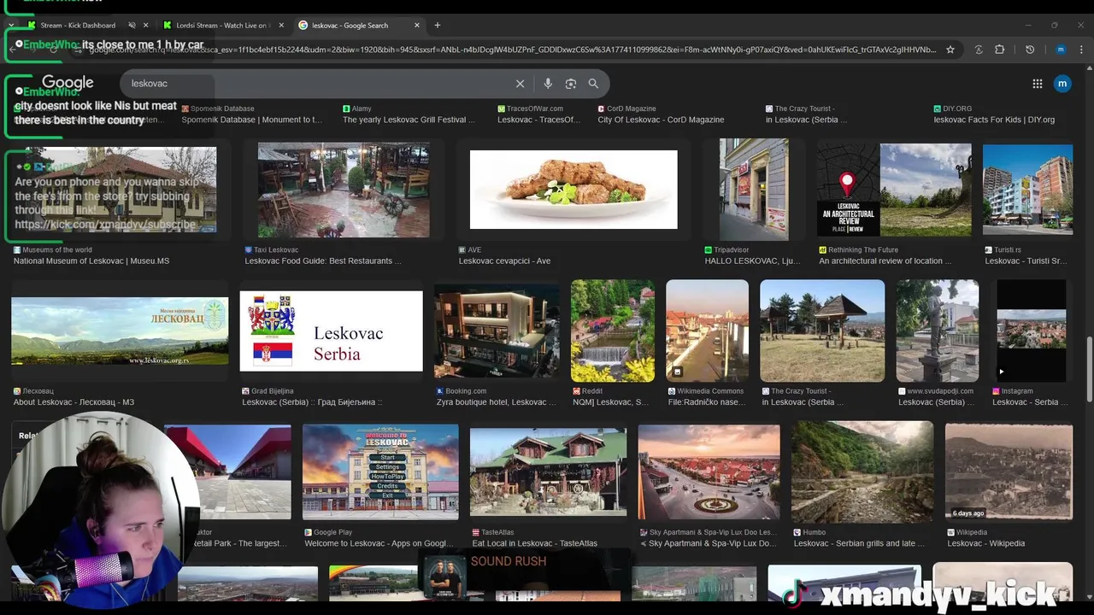Screen dimensions: 1094x615
Task: Open the Tripadvisor HALLO LESKOVAC image
Action: pyautogui.click(x=754, y=190)
